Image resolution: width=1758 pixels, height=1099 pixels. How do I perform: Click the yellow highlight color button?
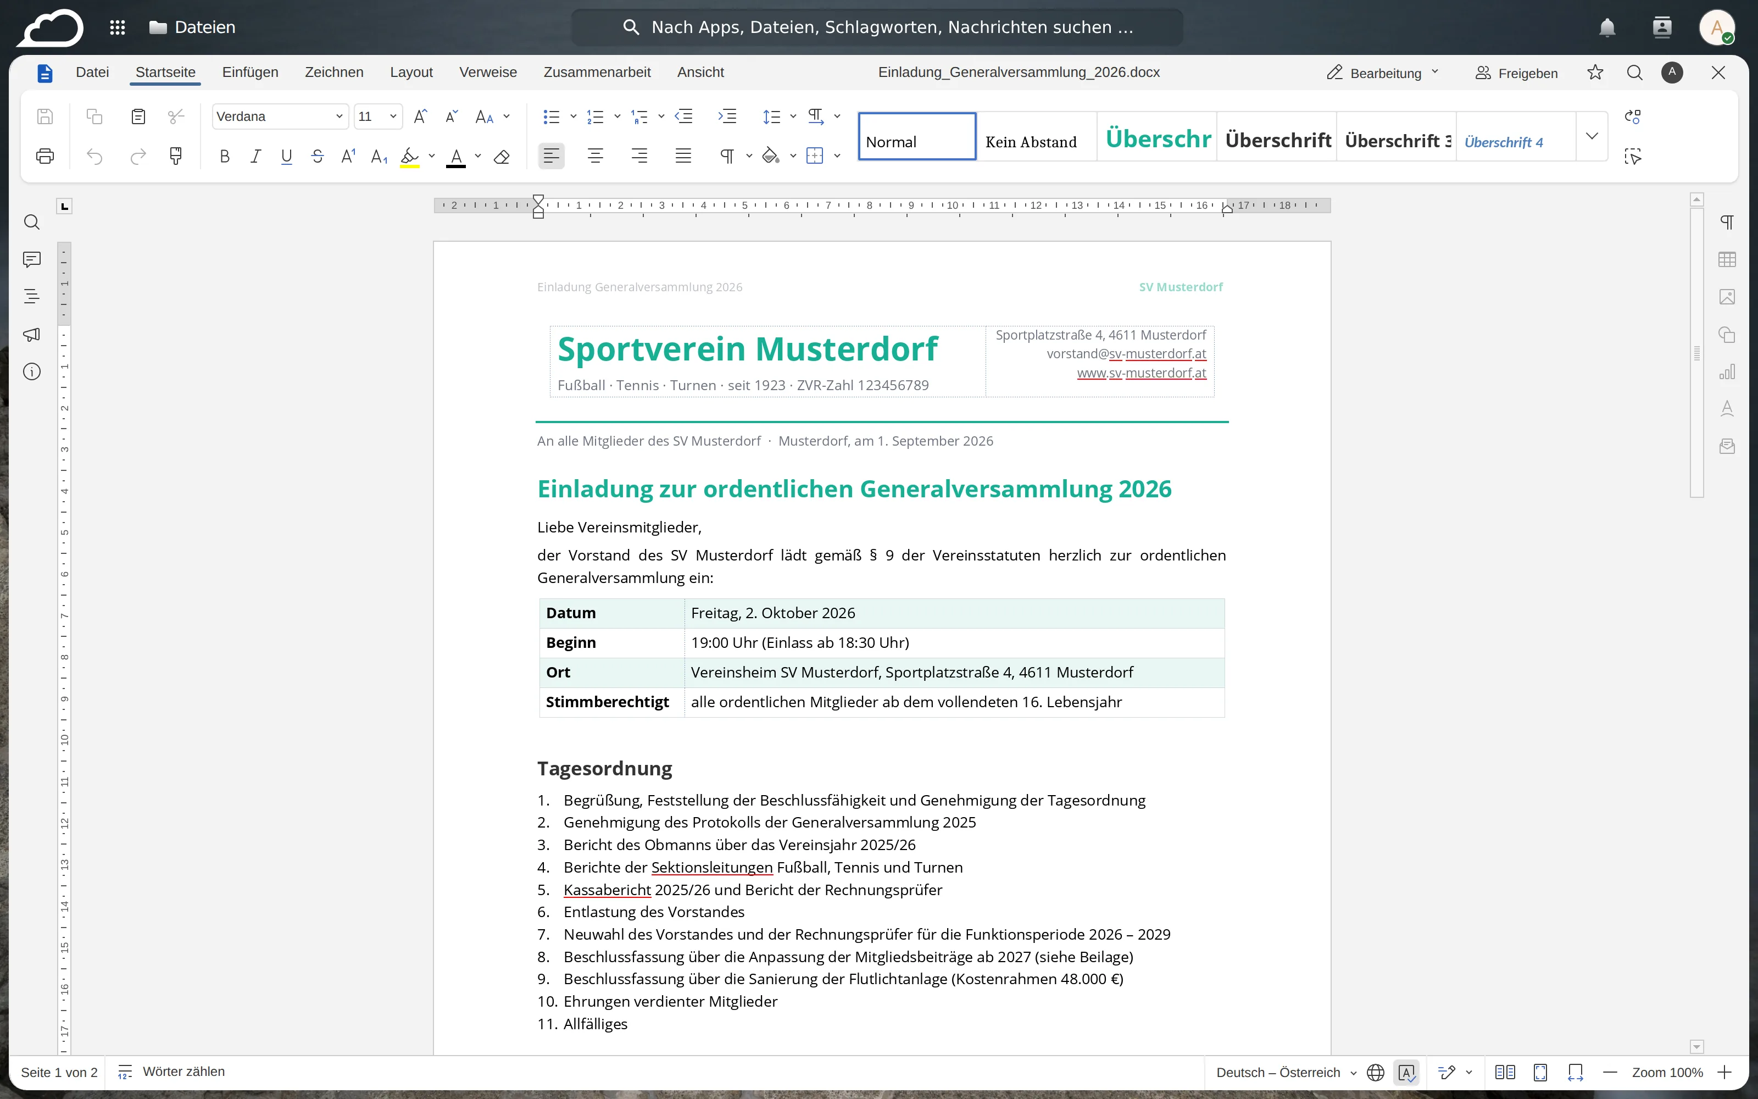(x=410, y=156)
